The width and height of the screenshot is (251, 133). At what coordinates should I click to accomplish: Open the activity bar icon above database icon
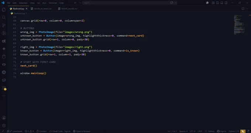[4, 49]
